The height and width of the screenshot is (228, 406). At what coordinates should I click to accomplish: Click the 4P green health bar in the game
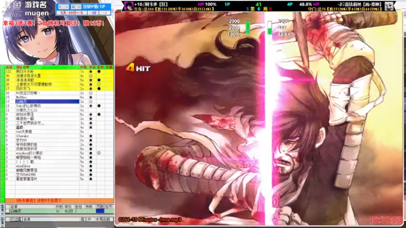click(x=269, y=28)
